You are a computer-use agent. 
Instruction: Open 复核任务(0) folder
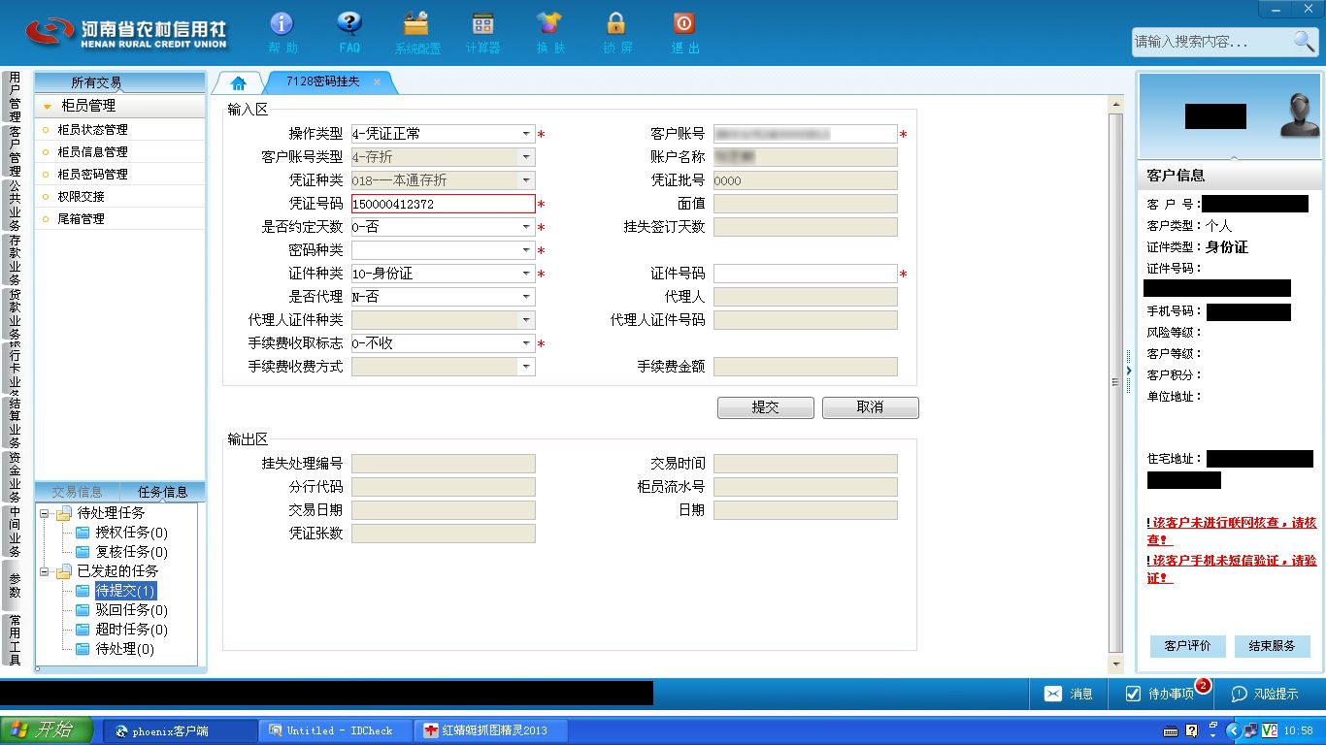click(x=120, y=552)
